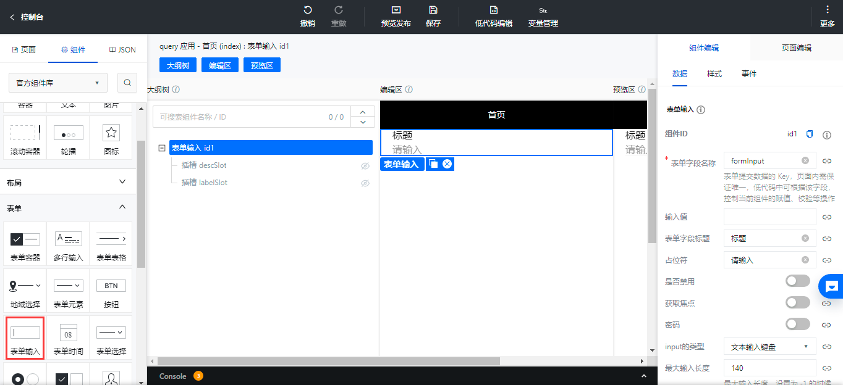
Task: Select the 多行输入 component
Action: pos(68,245)
